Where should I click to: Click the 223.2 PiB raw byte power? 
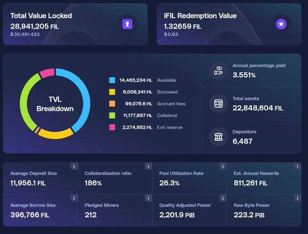249,215
